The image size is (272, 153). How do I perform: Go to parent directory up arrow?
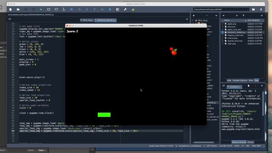click(261, 9)
